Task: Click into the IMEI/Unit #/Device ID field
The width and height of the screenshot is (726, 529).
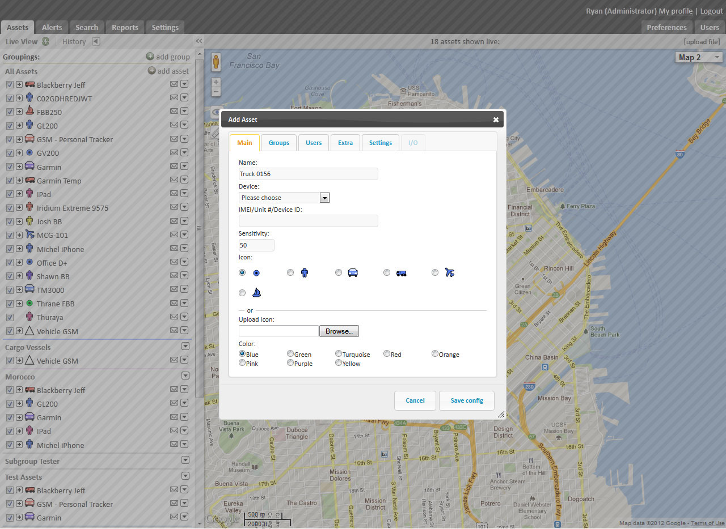Action: pos(308,221)
